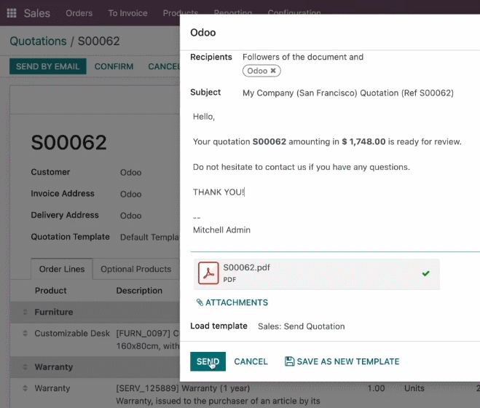Click the Invoice Address value Odoo
The height and width of the screenshot is (408, 480).
(130, 195)
